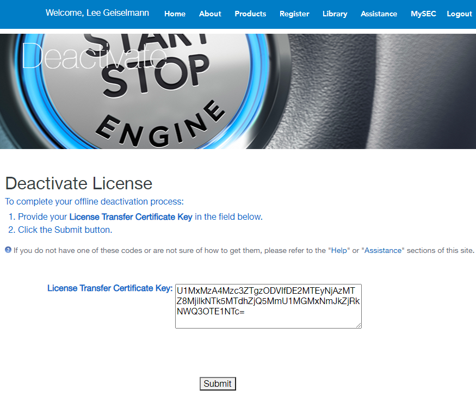Click the "License Transfer Certificate Key:" label

pos(110,288)
